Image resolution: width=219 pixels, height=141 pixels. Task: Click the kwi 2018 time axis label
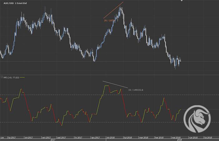pyautogui.click(x=159, y=138)
